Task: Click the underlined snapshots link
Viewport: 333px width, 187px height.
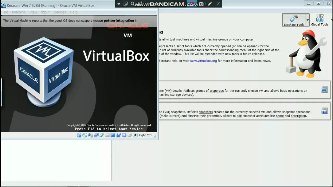Action: [206, 112]
